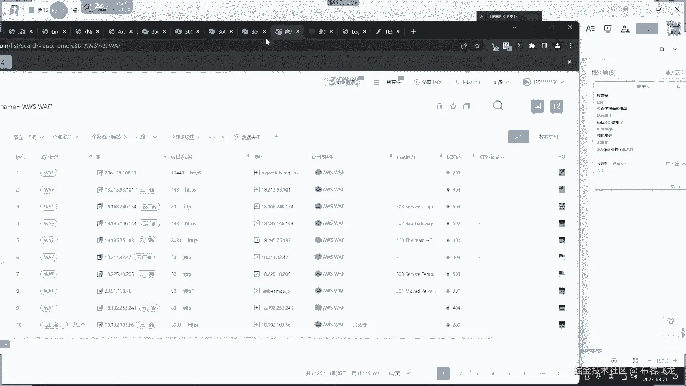This screenshot has width=686, height=386.
Task: Bookmark page with browser star icon
Action: 477,46
